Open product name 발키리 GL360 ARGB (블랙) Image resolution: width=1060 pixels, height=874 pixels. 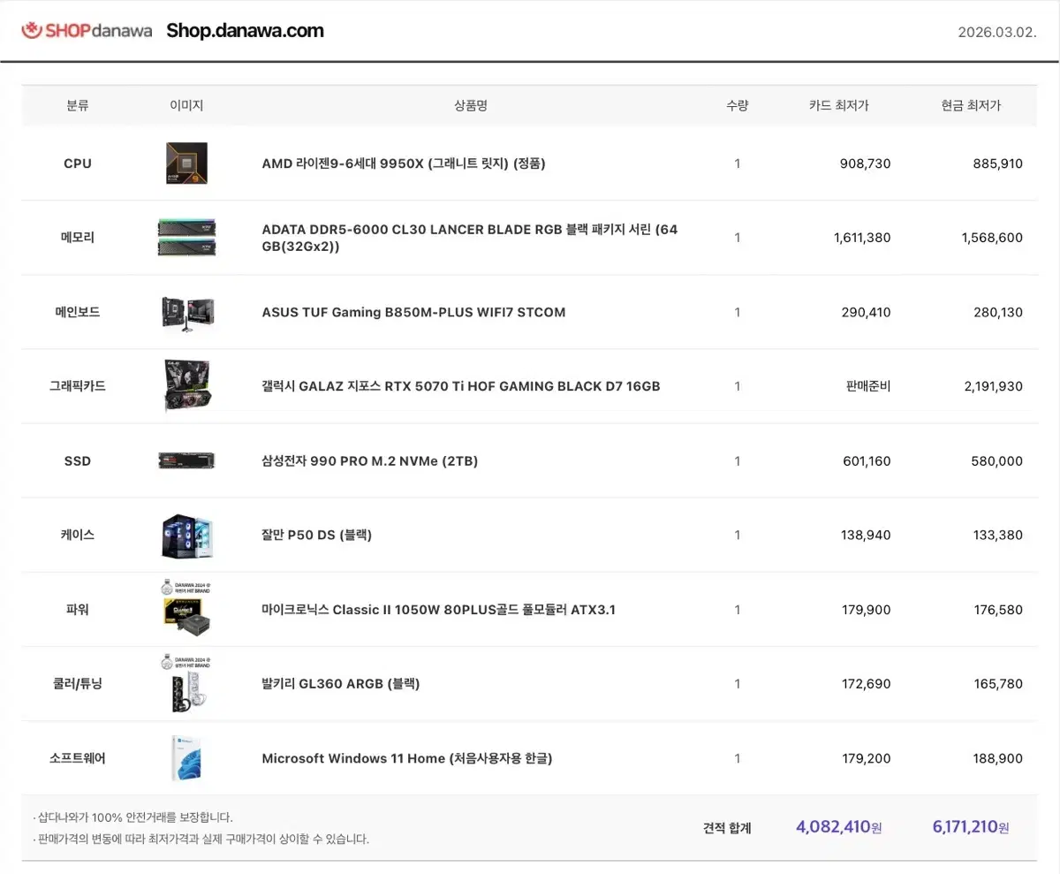341,684
